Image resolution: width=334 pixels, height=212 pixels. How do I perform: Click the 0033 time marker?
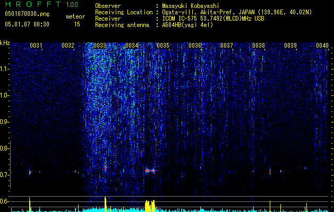pyautogui.click(x=100, y=46)
